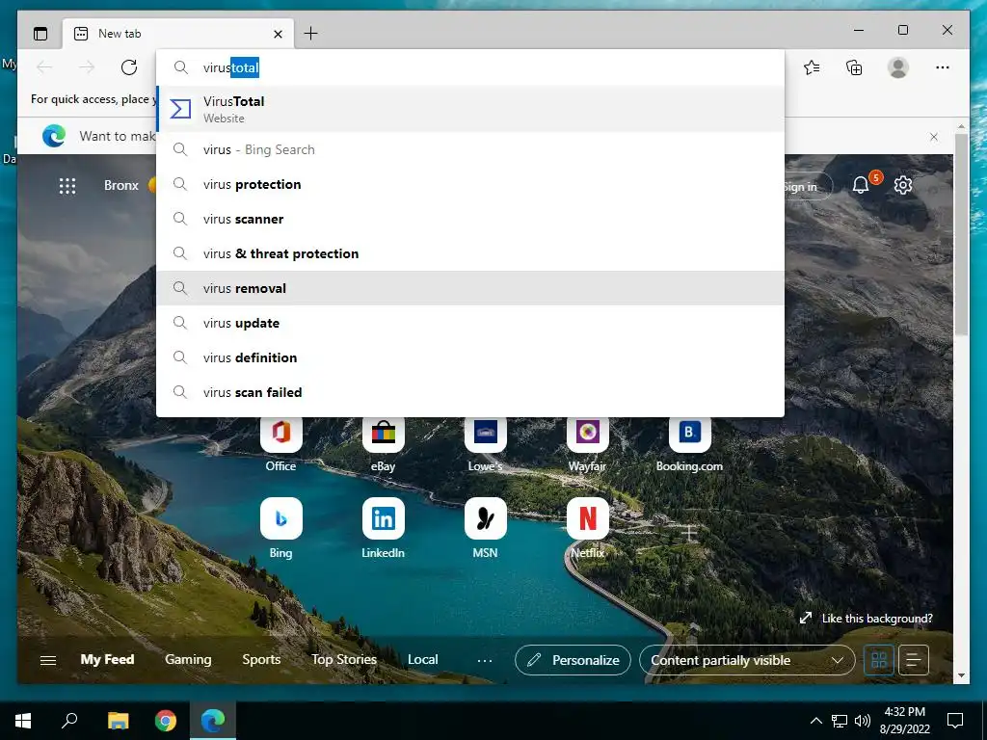Image resolution: width=987 pixels, height=740 pixels.
Task: Open the feed hamburger menu
Action: coord(48,660)
